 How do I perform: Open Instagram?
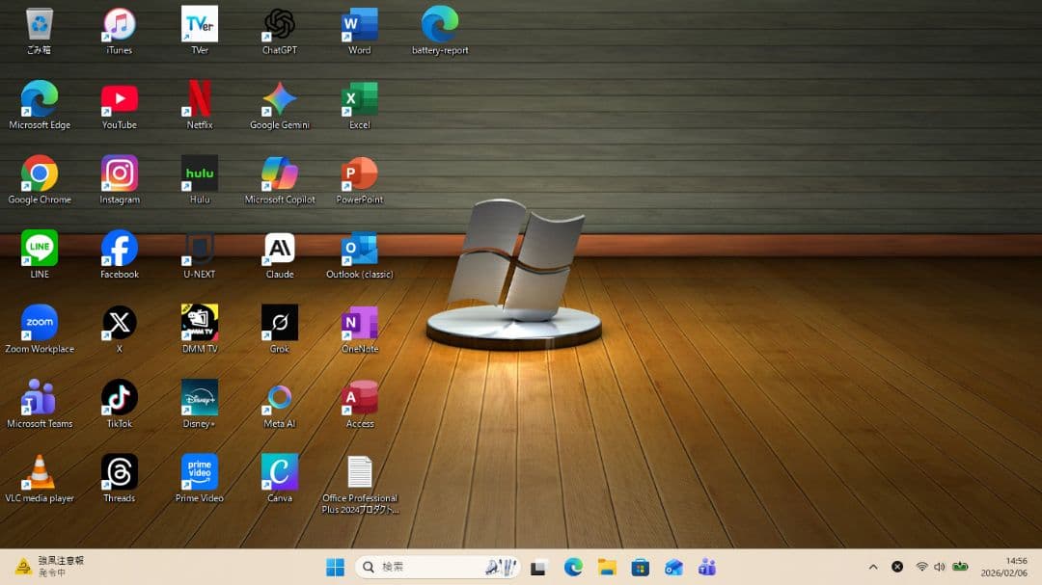tap(119, 172)
